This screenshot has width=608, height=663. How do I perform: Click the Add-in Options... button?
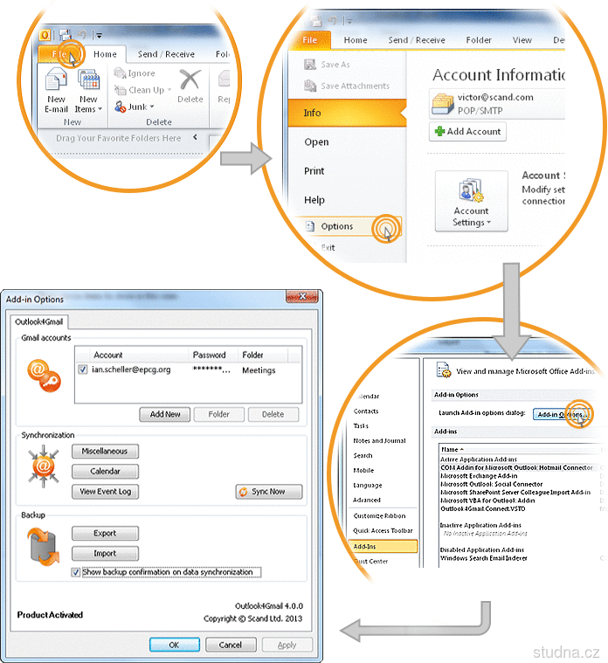coord(561,414)
